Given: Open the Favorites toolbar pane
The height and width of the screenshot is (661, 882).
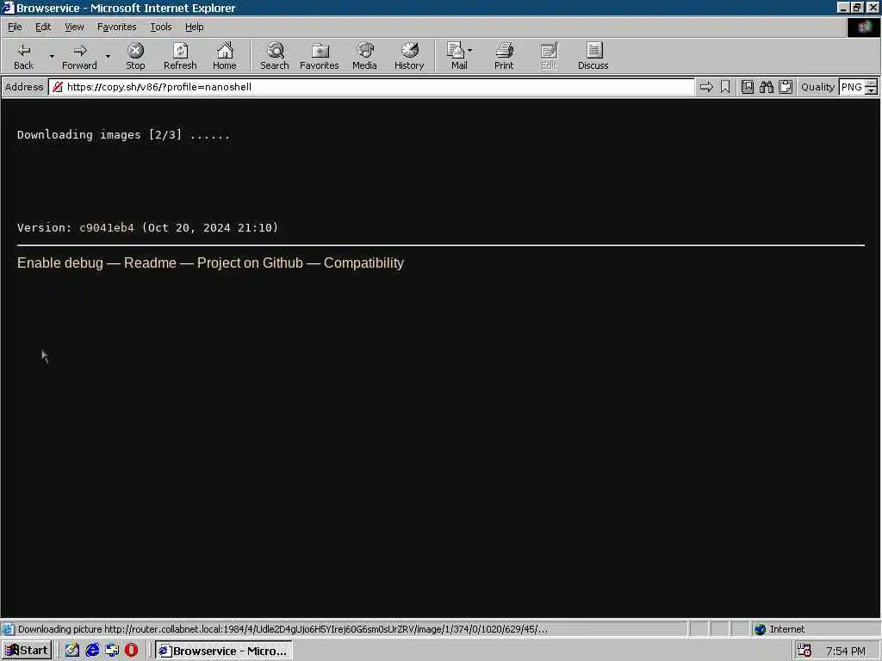Looking at the screenshot, I should click(319, 56).
